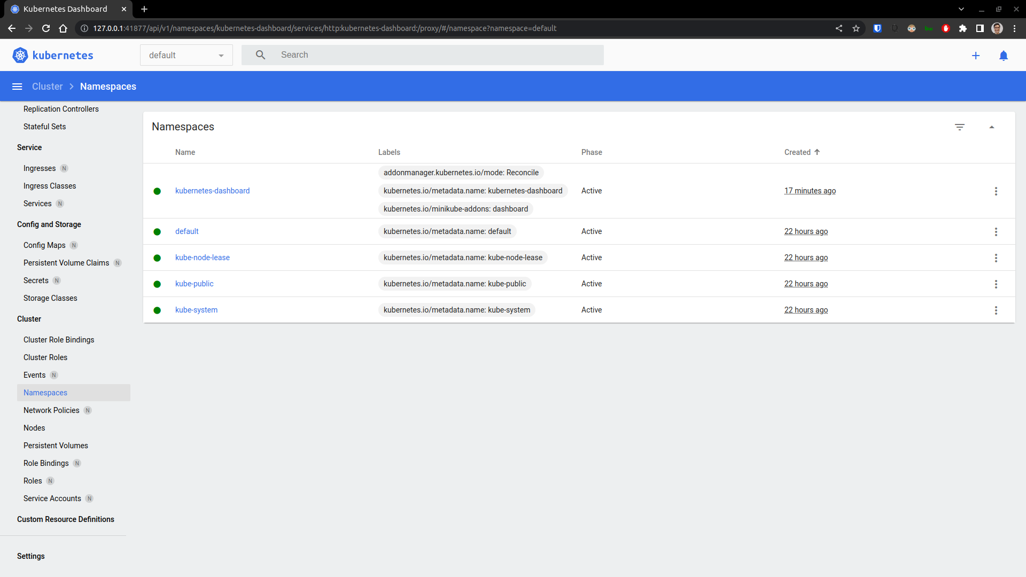Screen dimensions: 1026x577
Task: Expand the default namespace dropdown selector
Action: [x=186, y=55]
